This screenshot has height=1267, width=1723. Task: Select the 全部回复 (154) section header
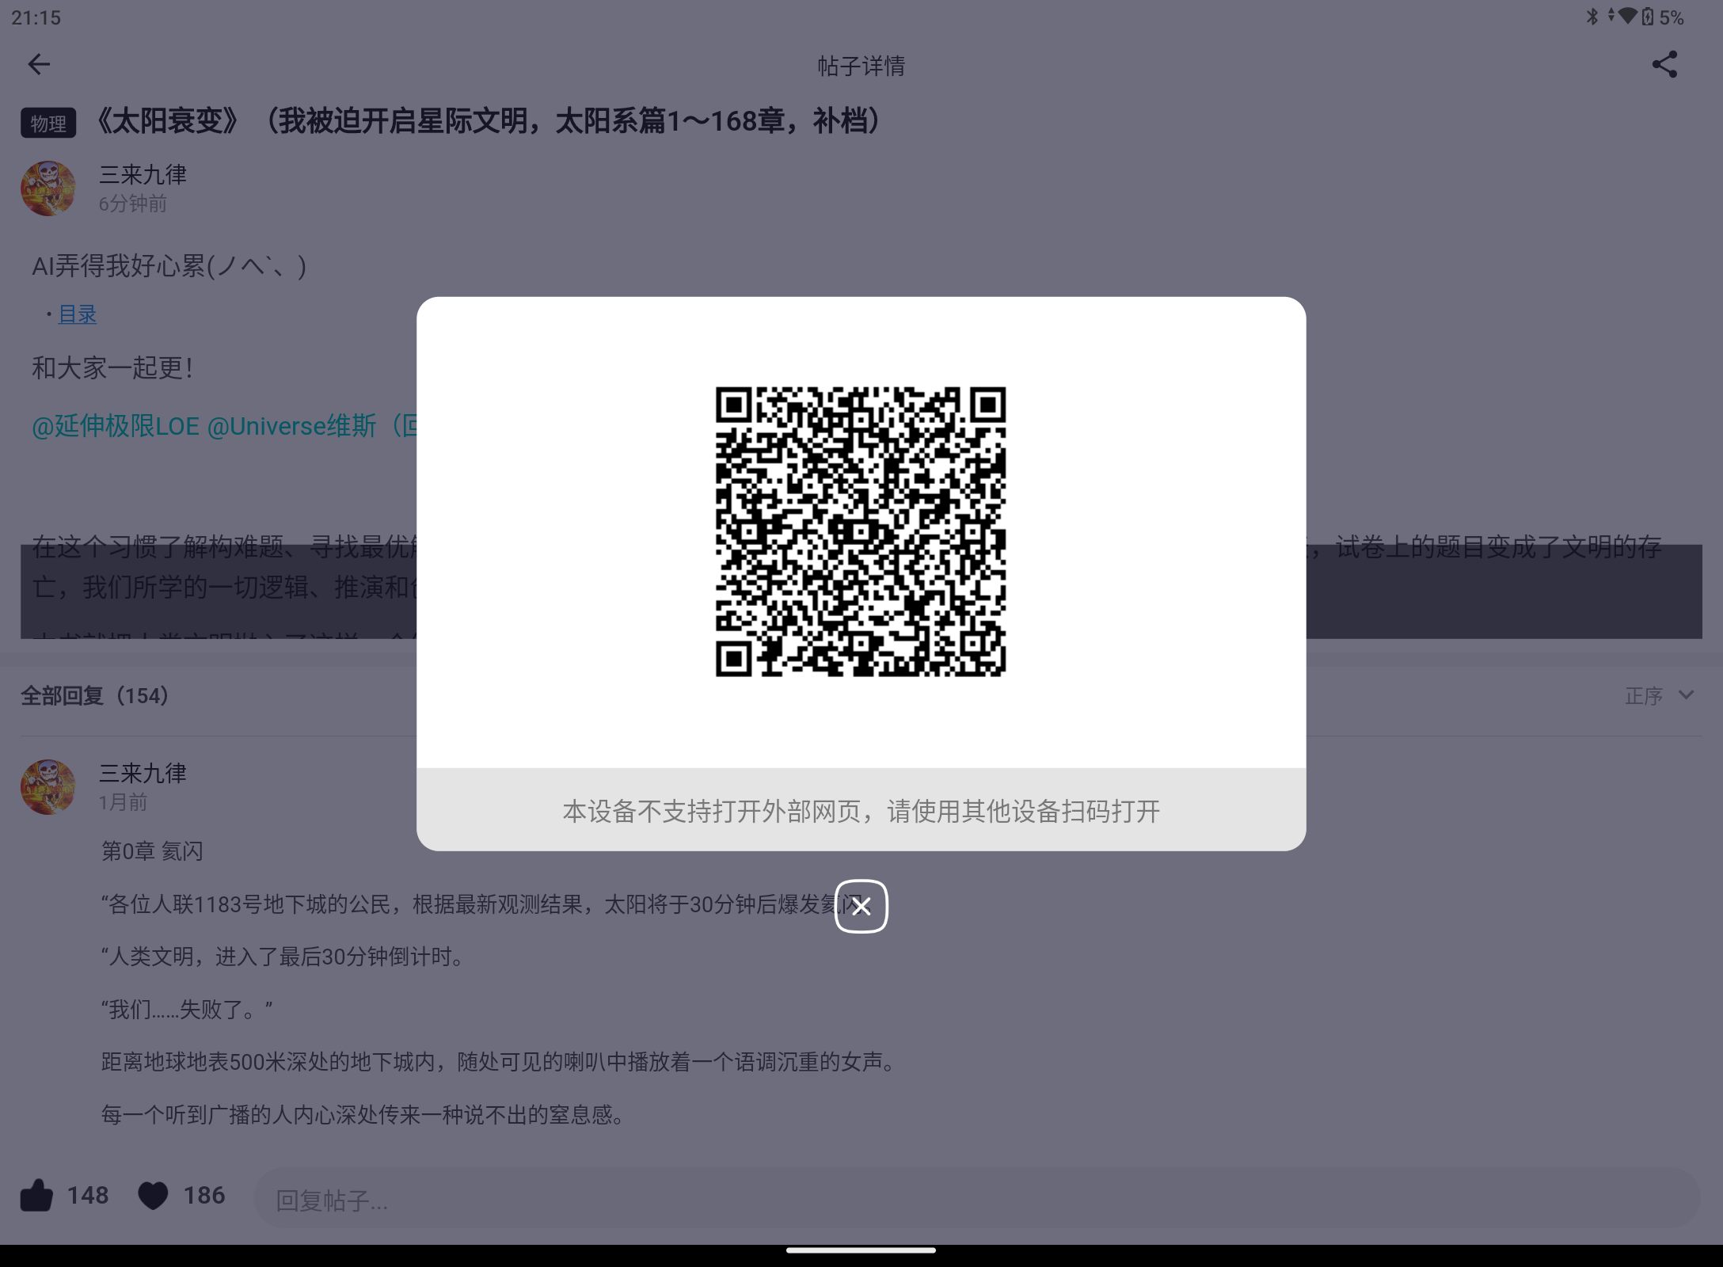click(x=95, y=696)
